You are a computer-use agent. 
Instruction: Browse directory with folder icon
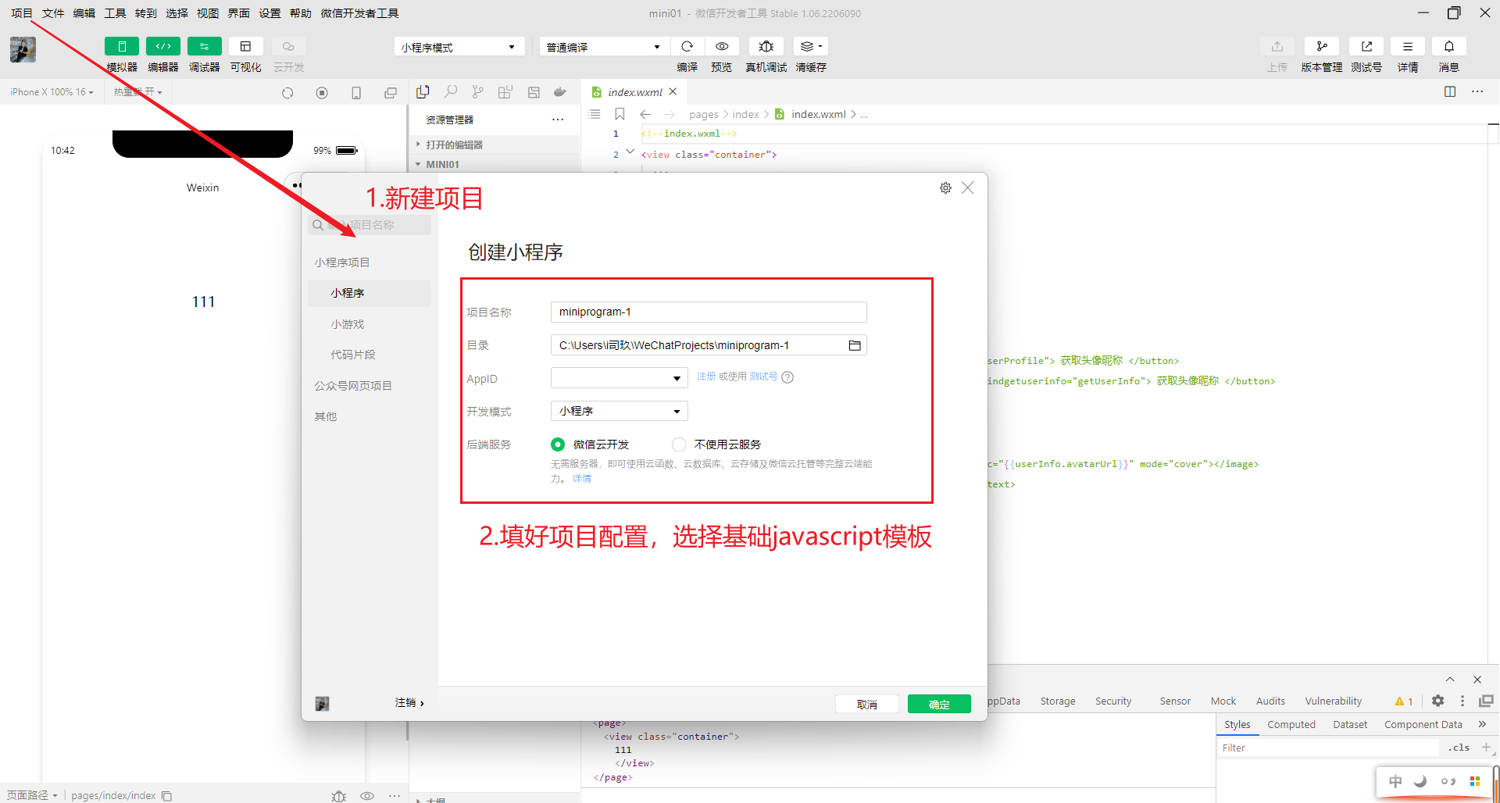[855, 345]
